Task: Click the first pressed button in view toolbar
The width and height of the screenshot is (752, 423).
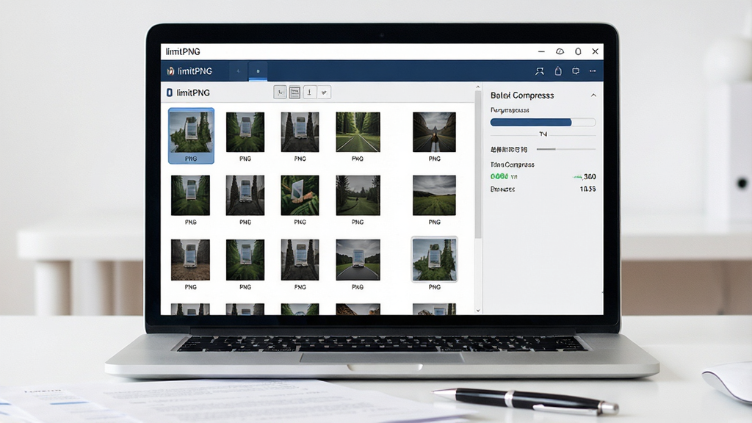Action: [x=280, y=92]
